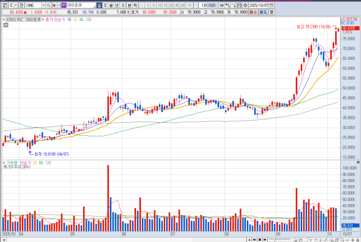The image size is (361, 242).
Task: Click the won currency toggle icon
Action: click(222, 5)
